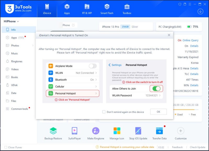
Task: Click the download arrow icon below the titlebar
Action: pyautogui.click(x=200, y=12)
